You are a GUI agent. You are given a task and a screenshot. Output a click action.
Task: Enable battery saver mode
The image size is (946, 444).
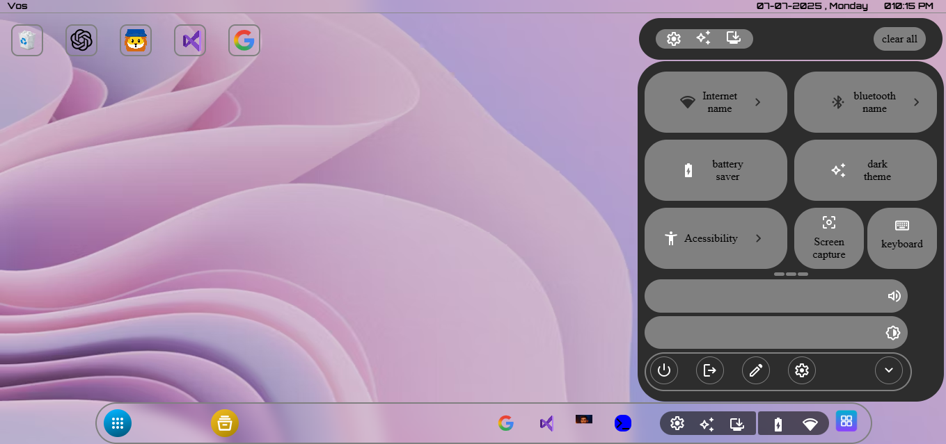716,170
